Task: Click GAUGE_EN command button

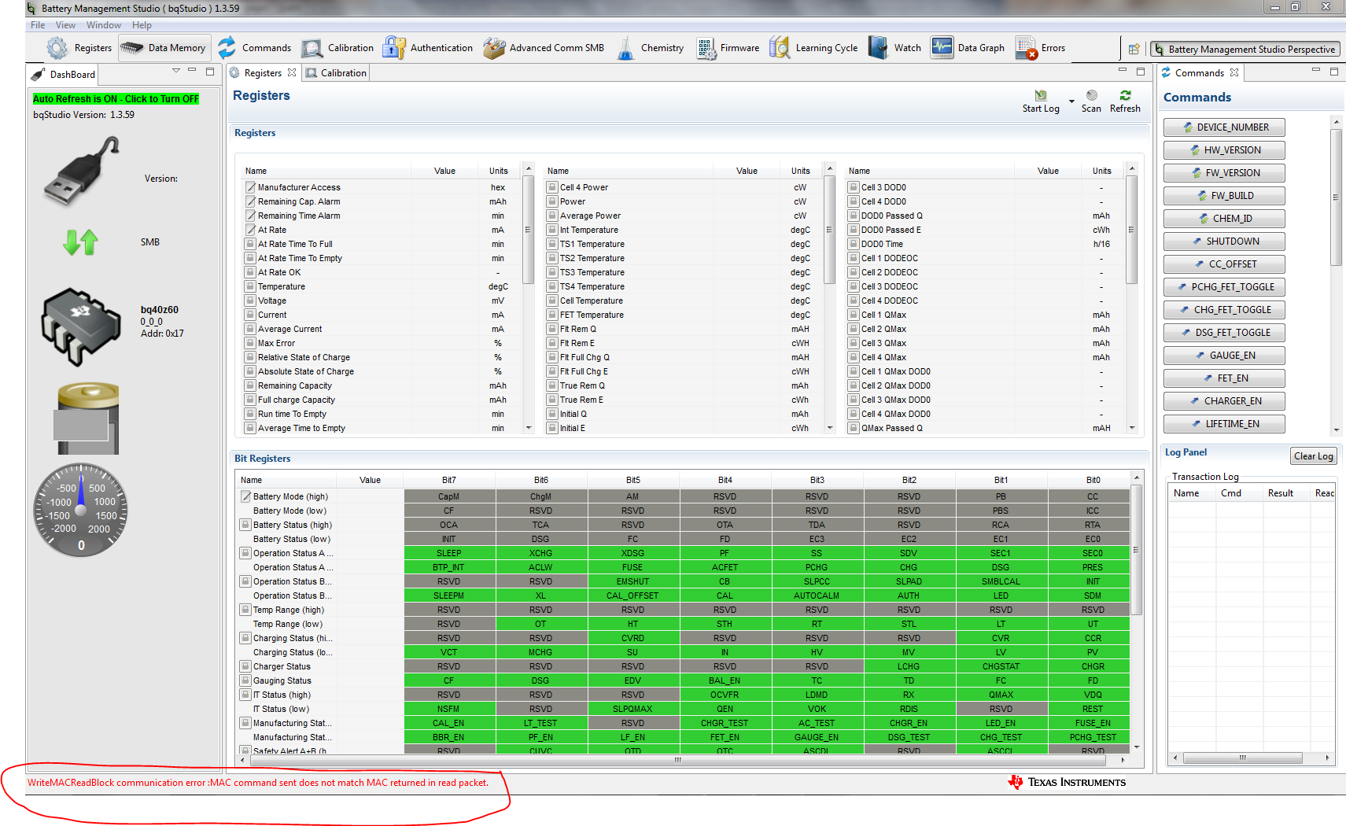Action: click(x=1224, y=356)
